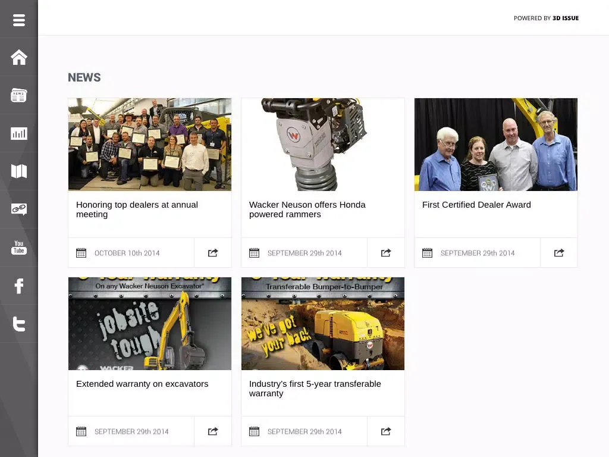Click calendar icon on Honda rammers card
The height and width of the screenshot is (457, 609).
tap(254, 253)
